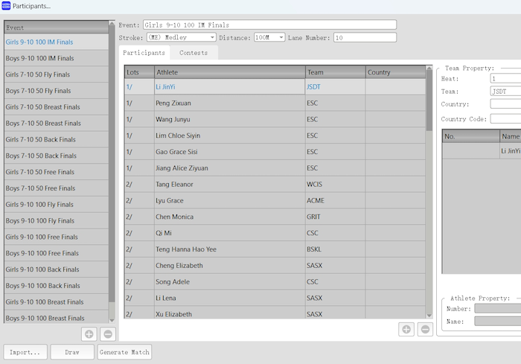Click the add athlete plus icon
521x364 pixels.
click(406, 329)
